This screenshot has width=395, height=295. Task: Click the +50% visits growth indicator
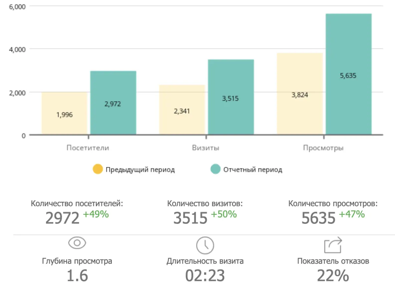[224, 214]
